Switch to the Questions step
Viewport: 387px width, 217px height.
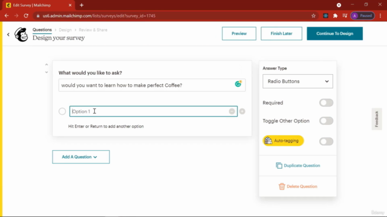click(x=42, y=30)
